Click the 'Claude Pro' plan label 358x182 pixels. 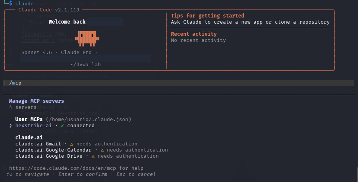coord(76,53)
